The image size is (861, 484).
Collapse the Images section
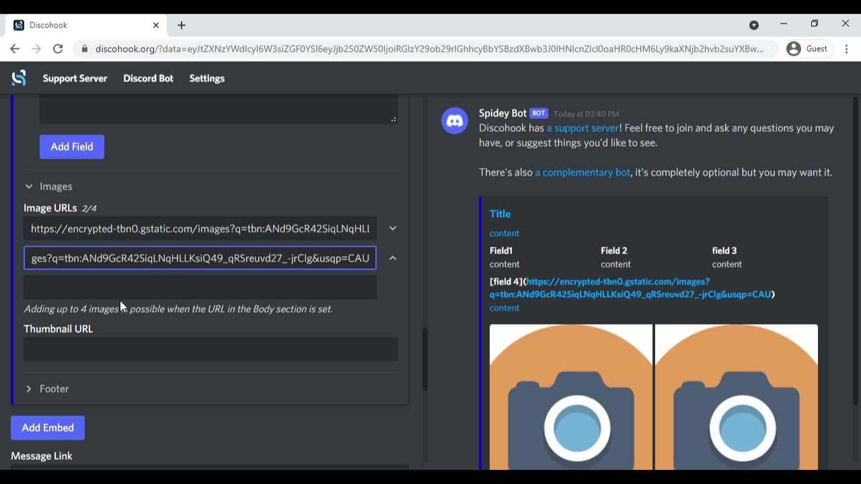coord(48,186)
